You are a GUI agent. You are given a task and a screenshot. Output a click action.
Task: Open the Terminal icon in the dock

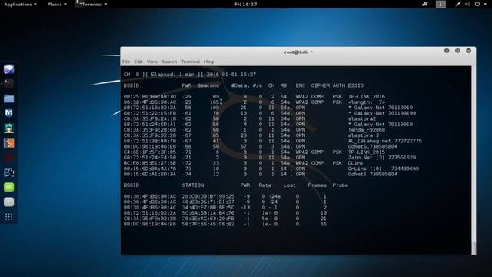[8, 84]
